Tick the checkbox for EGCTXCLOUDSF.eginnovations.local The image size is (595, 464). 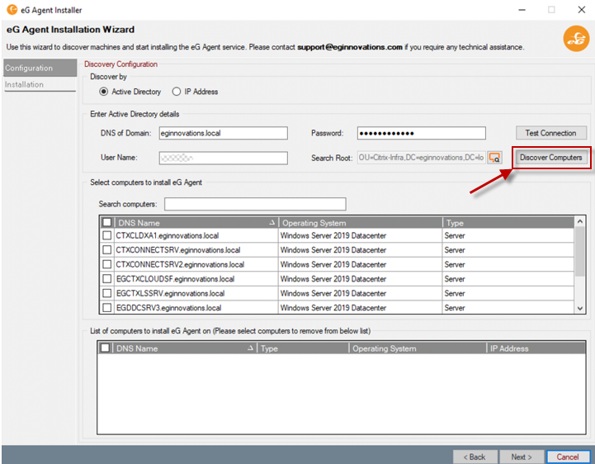tap(107, 279)
